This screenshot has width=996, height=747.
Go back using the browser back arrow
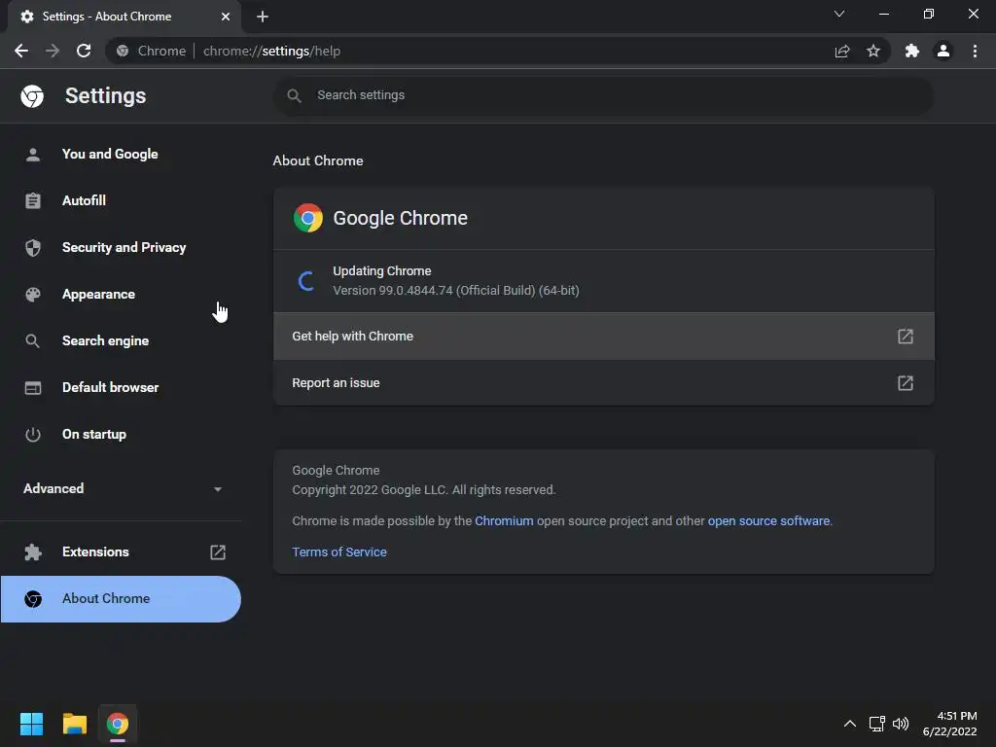pyautogui.click(x=21, y=51)
